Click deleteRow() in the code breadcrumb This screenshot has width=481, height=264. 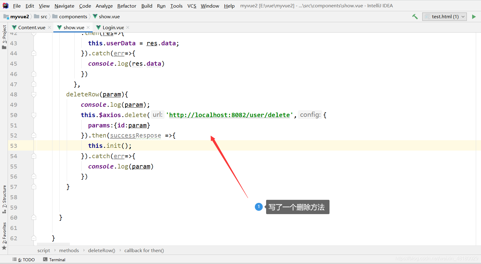click(102, 251)
